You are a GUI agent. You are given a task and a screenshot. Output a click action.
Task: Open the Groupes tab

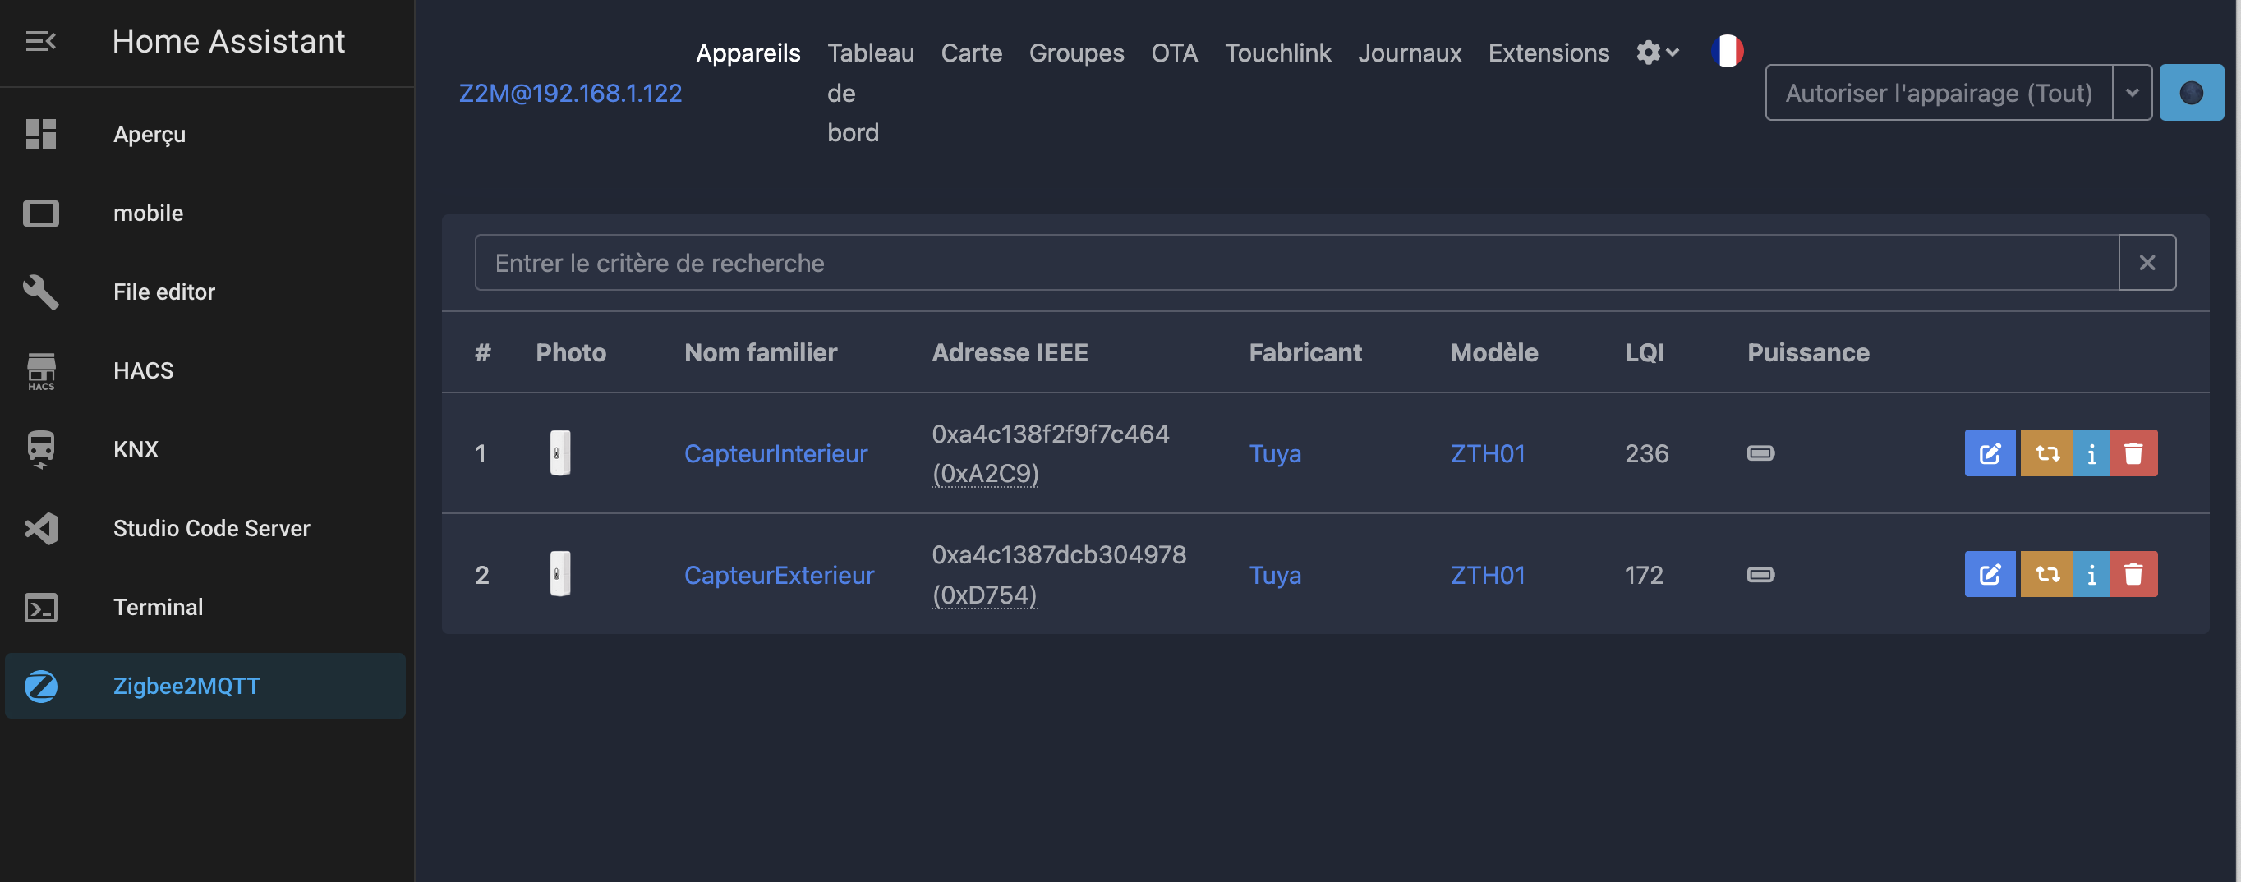[1076, 53]
